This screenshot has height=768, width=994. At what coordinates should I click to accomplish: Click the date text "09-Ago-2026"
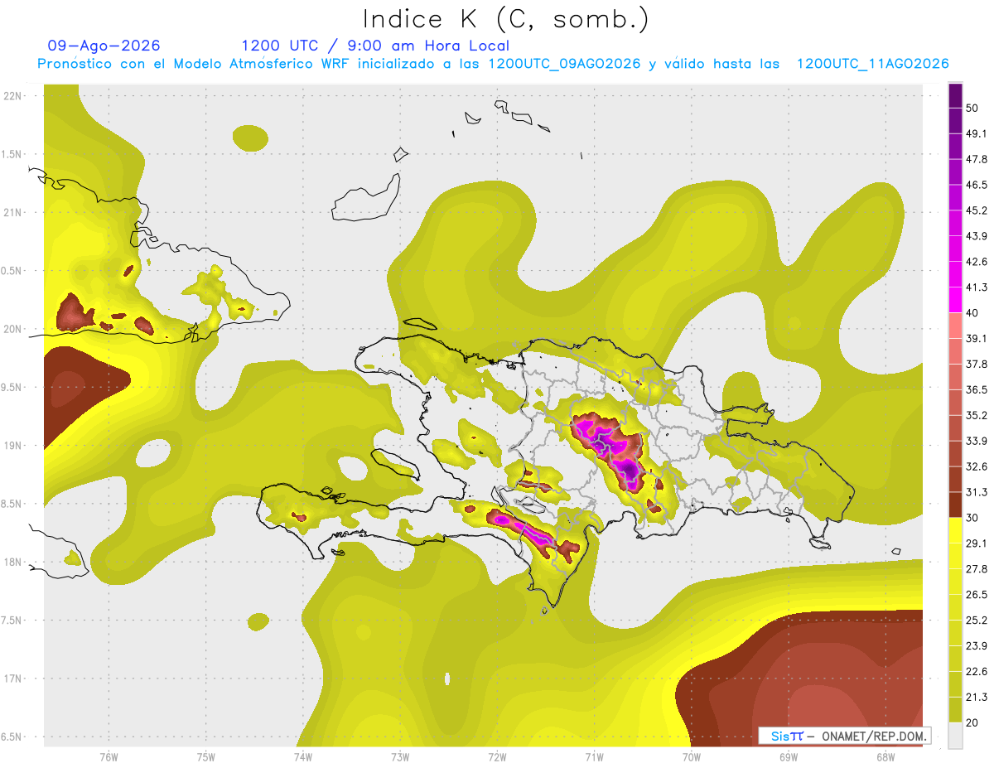click(104, 46)
